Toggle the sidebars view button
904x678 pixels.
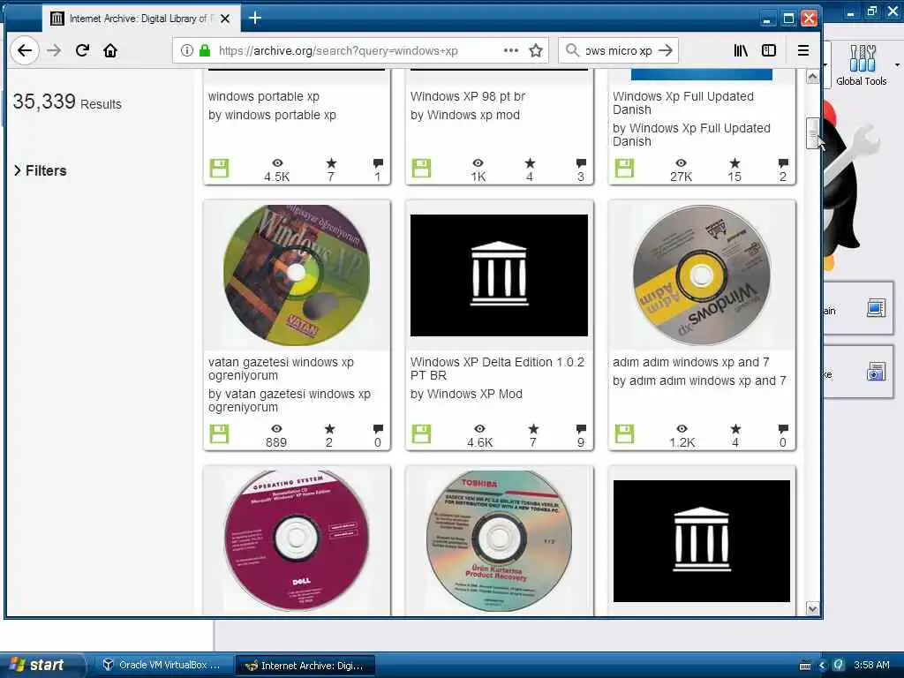pyautogui.click(x=769, y=50)
